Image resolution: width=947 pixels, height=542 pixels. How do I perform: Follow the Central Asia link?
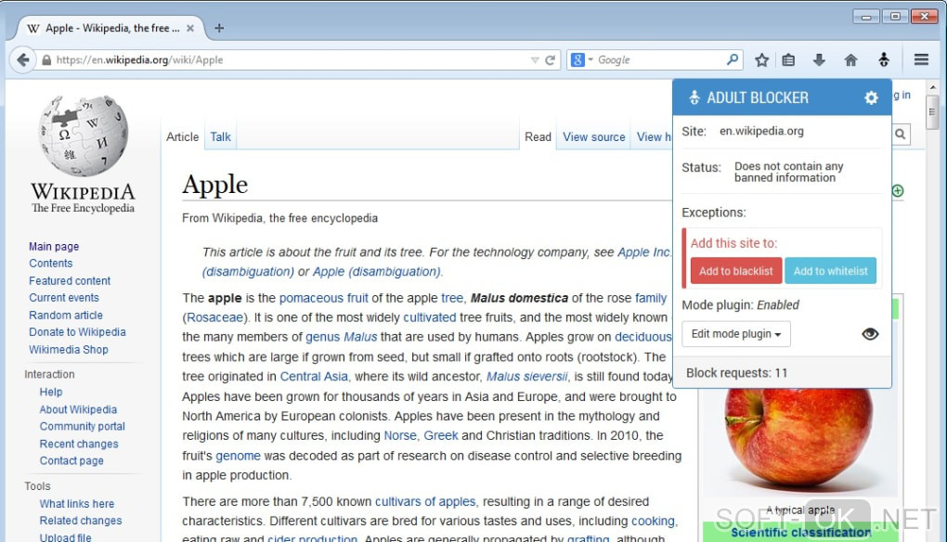[x=314, y=377]
